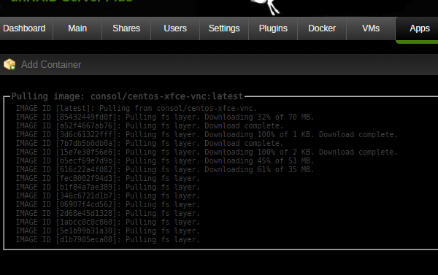Select the 5e1b99b31a30 pulling fs layer line
Screen dimensions: 438x275
108,231
